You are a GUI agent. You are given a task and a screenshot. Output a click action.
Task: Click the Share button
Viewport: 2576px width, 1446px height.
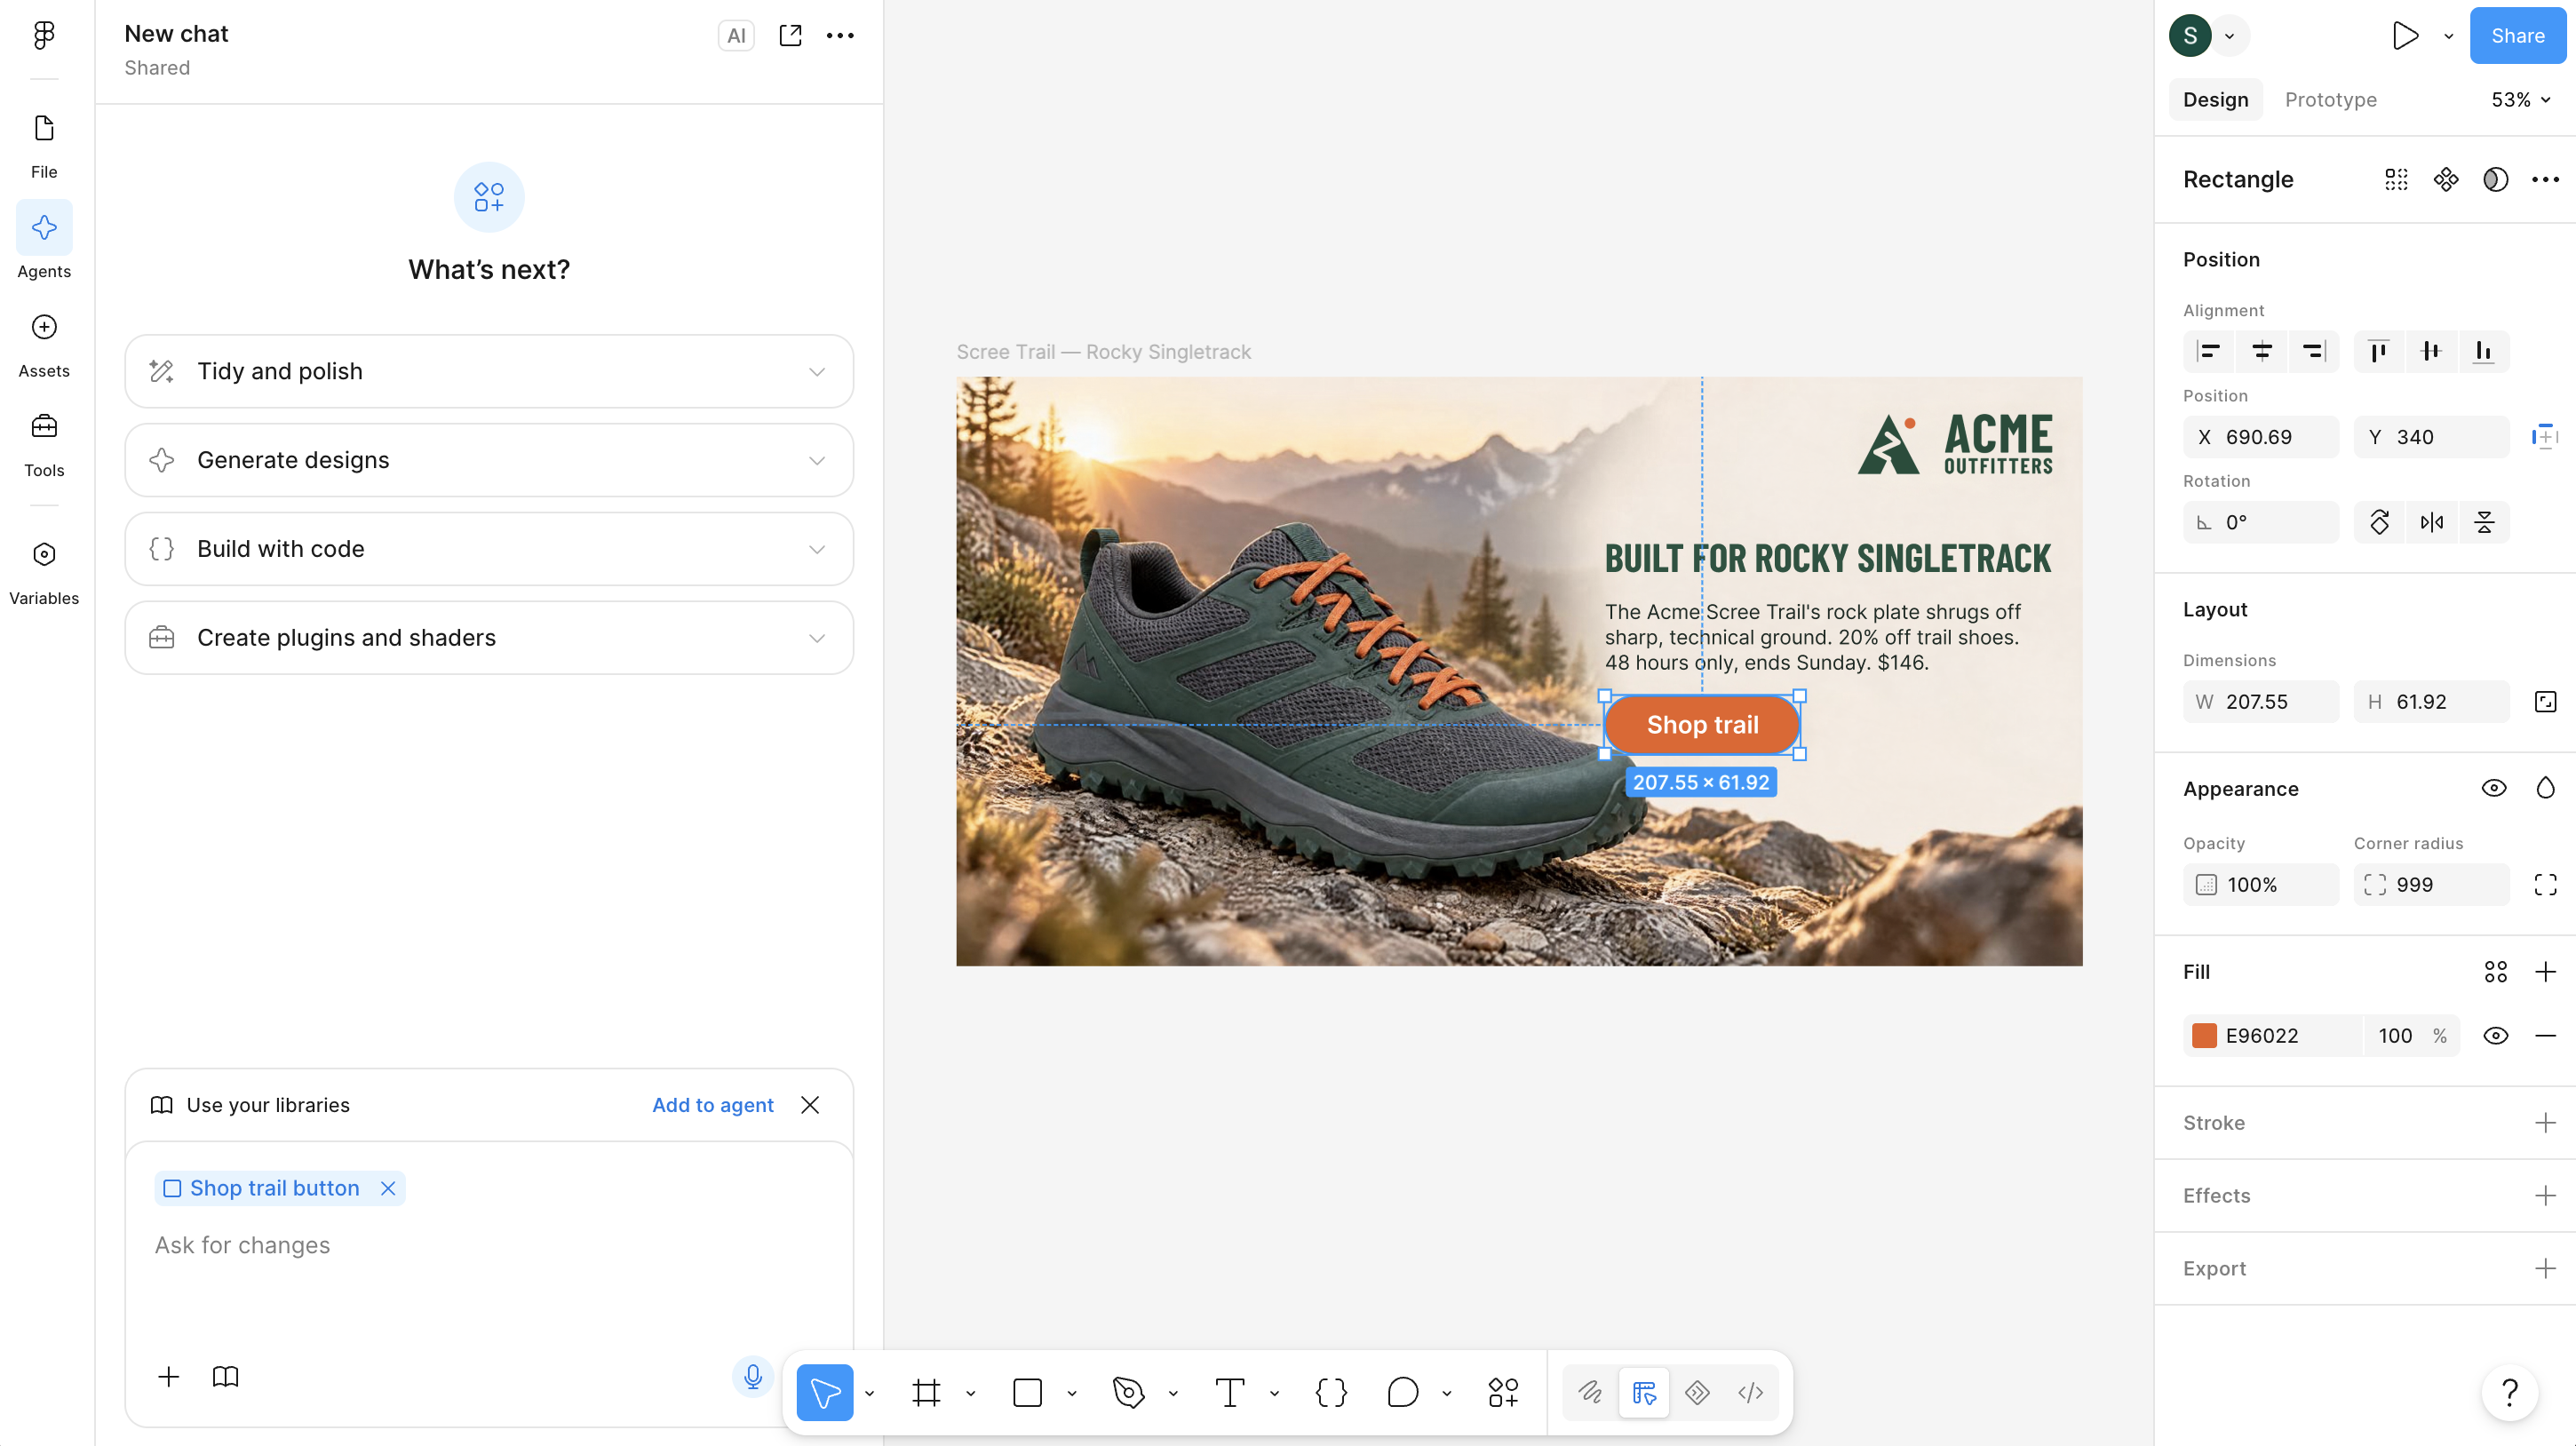2517,36
